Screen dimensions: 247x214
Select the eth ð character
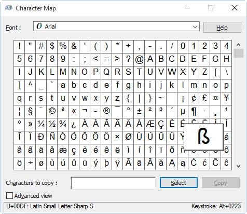point(172,150)
